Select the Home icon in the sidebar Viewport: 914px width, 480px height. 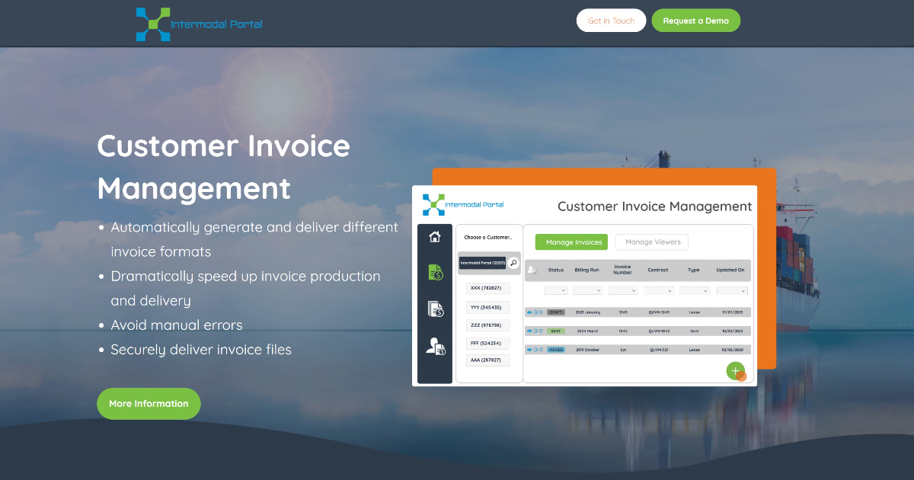click(x=434, y=238)
